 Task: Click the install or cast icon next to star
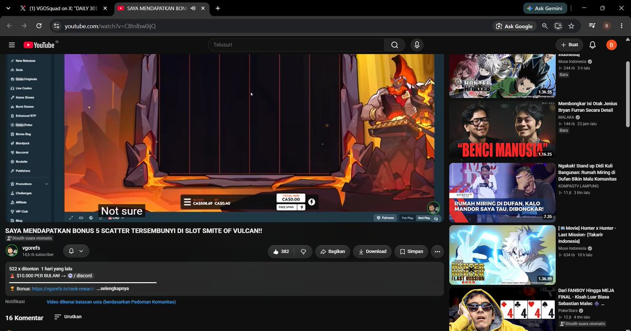click(558, 26)
